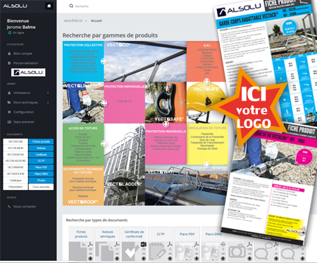Click the home icon in header

click(x=49, y=6)
